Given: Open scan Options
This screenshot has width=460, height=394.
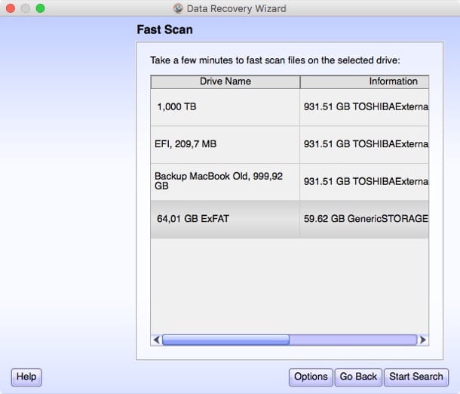Looking at the screenshot, I should coord(311,377).
